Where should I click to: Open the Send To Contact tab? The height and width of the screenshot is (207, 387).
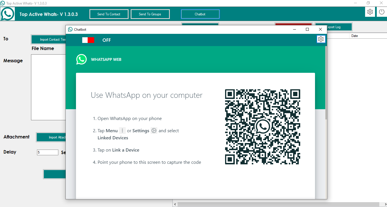click(109, 14)
